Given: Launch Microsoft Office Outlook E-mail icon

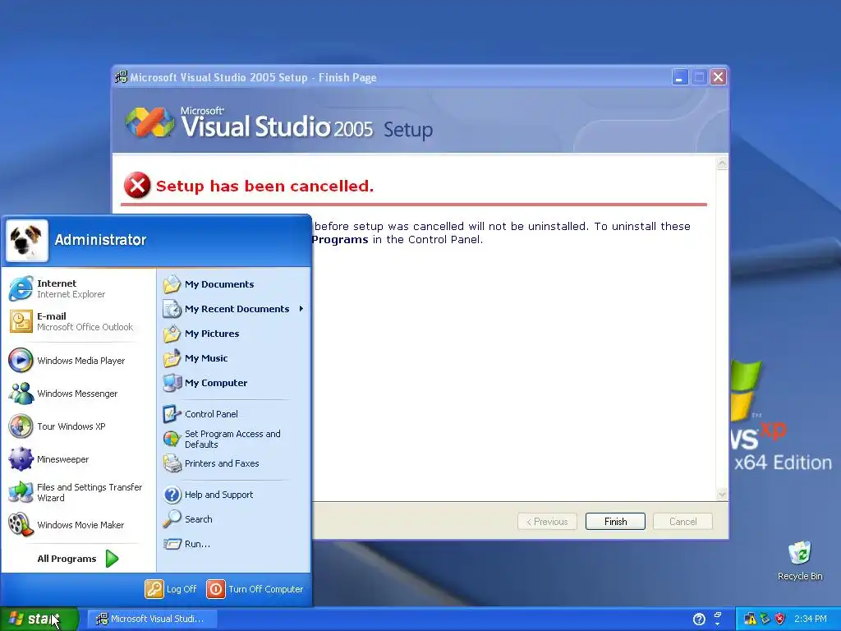Looking at the screenshot, I should click(x=21, y=321).
